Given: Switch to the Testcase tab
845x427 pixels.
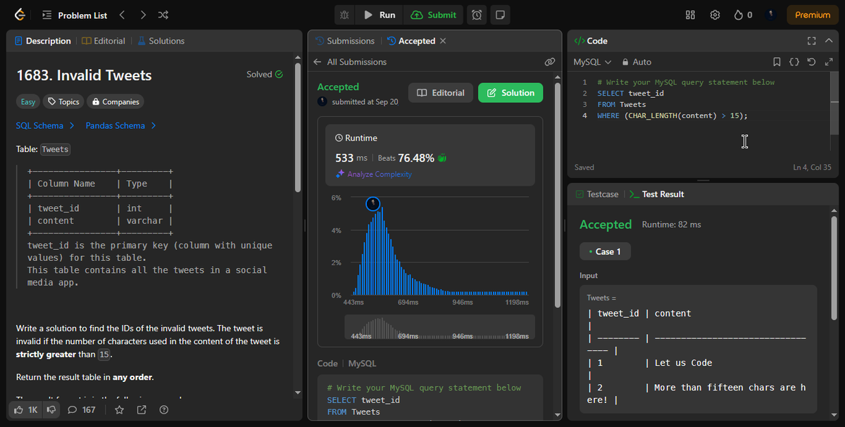Looking at the screenshot, I should 597,194.
